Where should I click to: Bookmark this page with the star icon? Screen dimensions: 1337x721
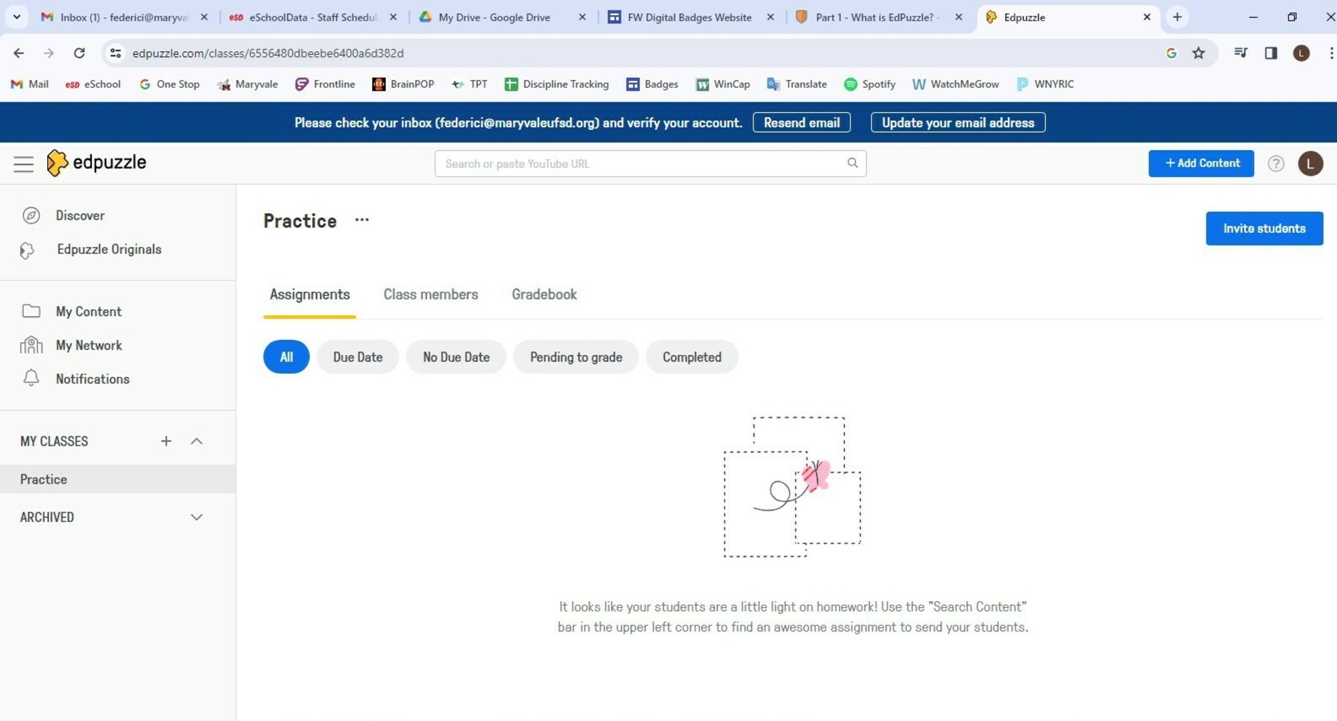[1198, 53]
